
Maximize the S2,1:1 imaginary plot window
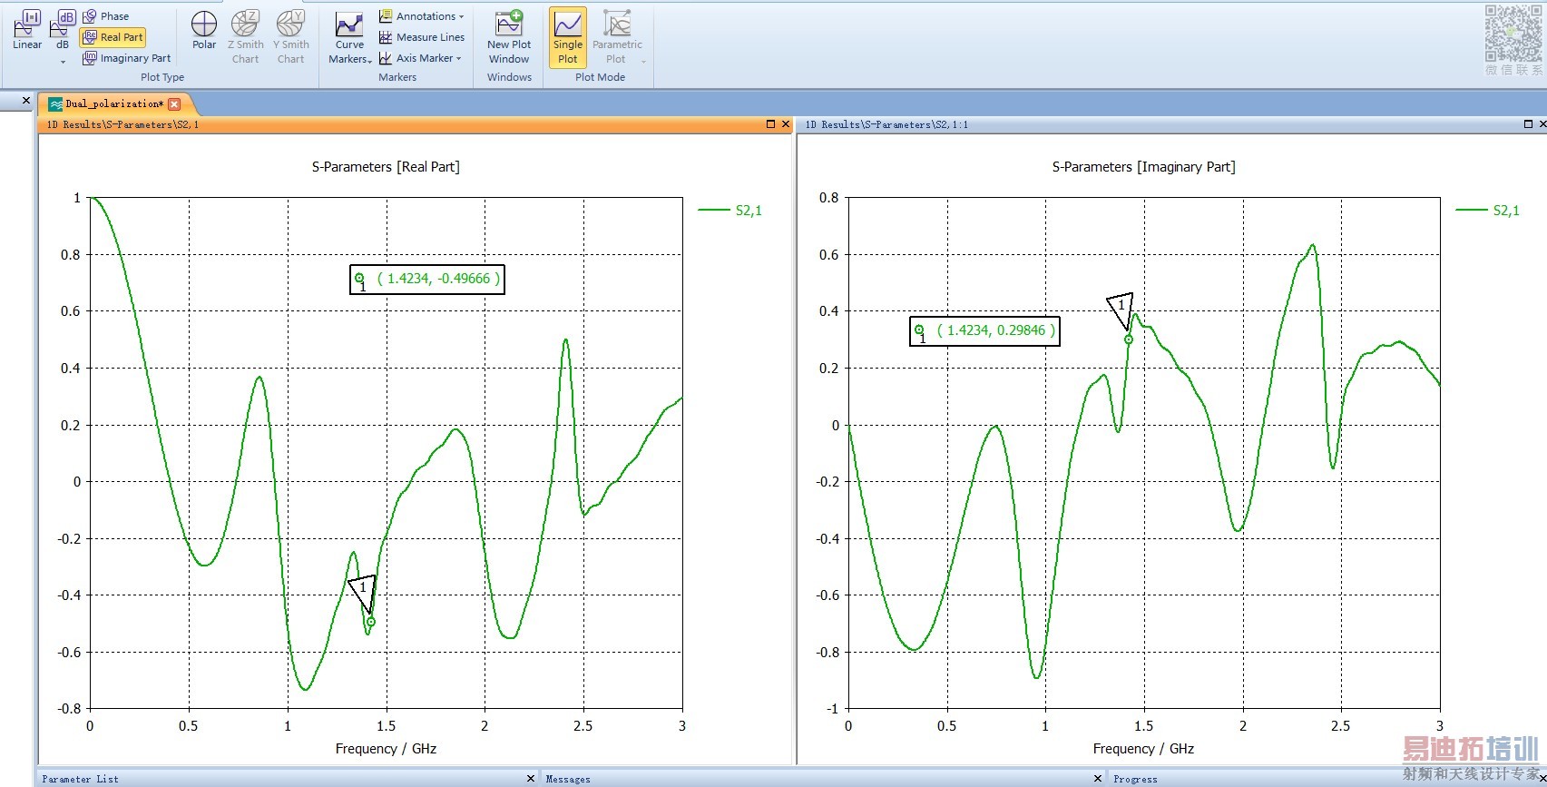1529,124
